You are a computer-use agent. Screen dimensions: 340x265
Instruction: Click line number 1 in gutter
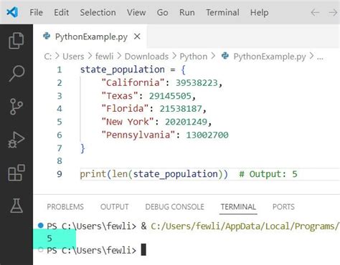pos(60,69)
